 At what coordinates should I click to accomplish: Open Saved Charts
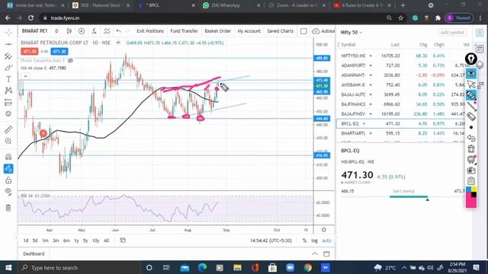click(x=281, y=31)
